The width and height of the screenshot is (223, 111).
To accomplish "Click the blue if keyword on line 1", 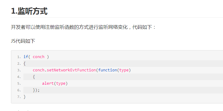I will coord(26,57).
